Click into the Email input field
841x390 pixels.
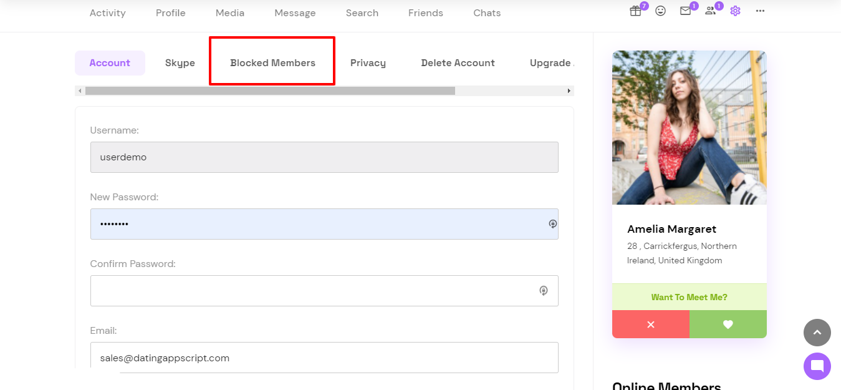point(324,358)
